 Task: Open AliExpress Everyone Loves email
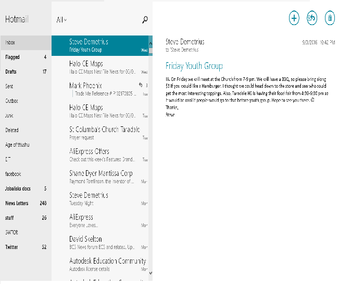point(100,221)
